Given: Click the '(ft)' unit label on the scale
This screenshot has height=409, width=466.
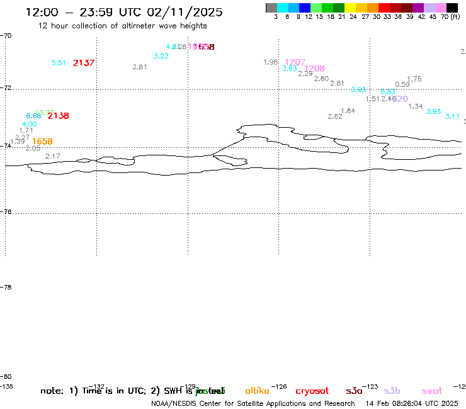Looking at the screenshot, I should pos(455,17).
